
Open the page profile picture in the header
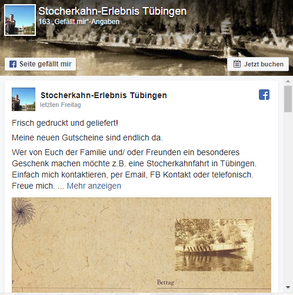[20, 20]
